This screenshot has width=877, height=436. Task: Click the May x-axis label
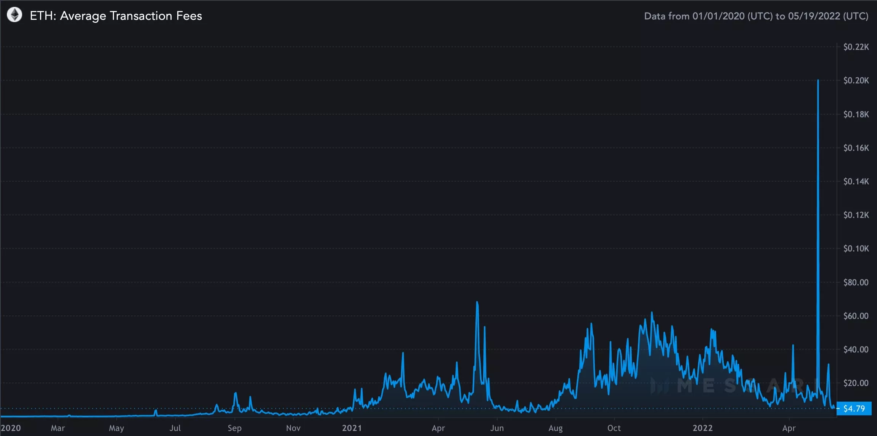(116, 428)
